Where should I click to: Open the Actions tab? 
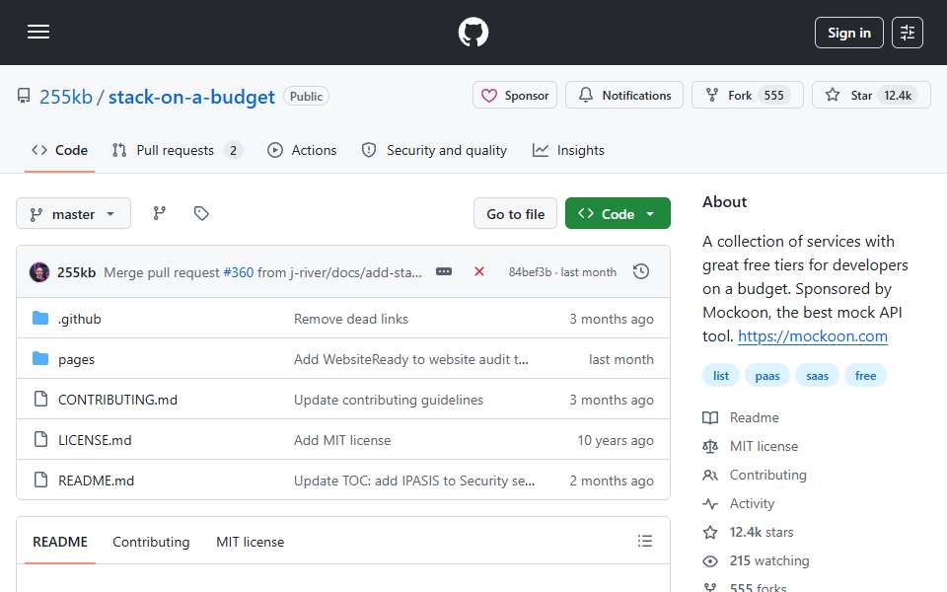coord(302,150)
